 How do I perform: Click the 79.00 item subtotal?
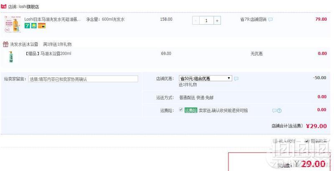click(321, 19)
